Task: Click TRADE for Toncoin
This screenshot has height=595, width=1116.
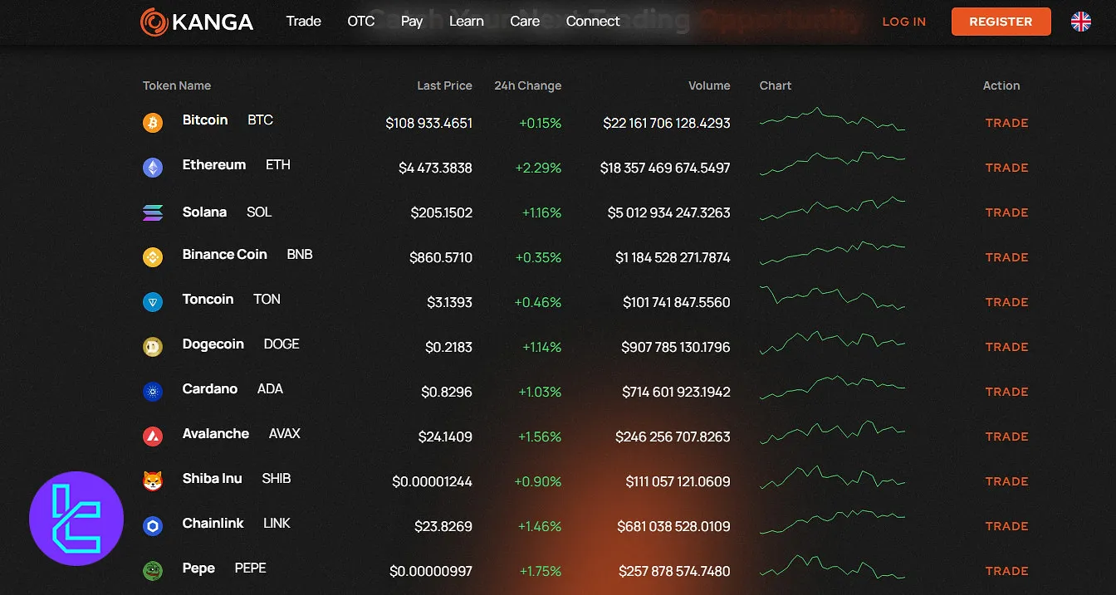Action: coord(1006,302)
